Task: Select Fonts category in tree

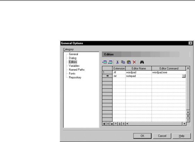Action: point(72,73)
